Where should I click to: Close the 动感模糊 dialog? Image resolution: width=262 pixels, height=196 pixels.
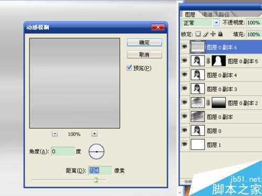(x=158, y=27)
